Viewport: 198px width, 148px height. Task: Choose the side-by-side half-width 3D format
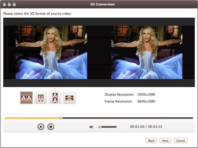[x=41, y=98]
